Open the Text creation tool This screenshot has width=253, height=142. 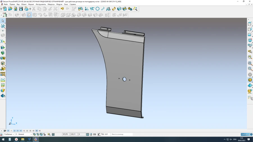[108, 9]
